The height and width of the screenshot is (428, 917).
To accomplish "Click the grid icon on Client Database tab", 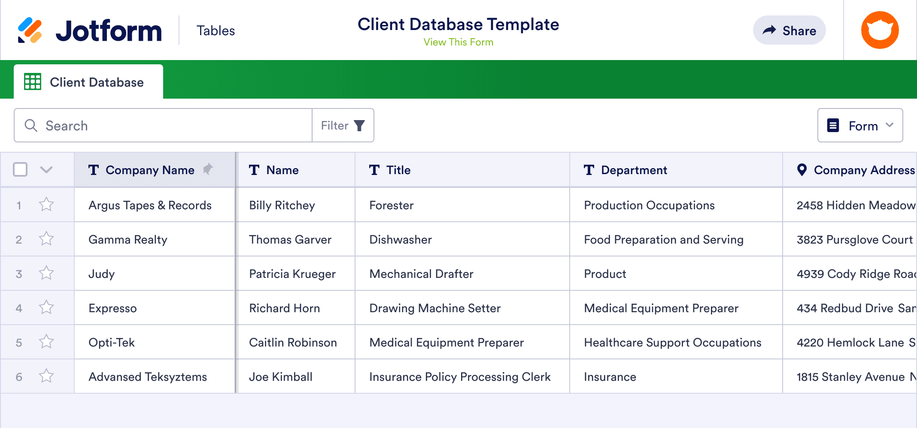I will click(x=33, y=82).
